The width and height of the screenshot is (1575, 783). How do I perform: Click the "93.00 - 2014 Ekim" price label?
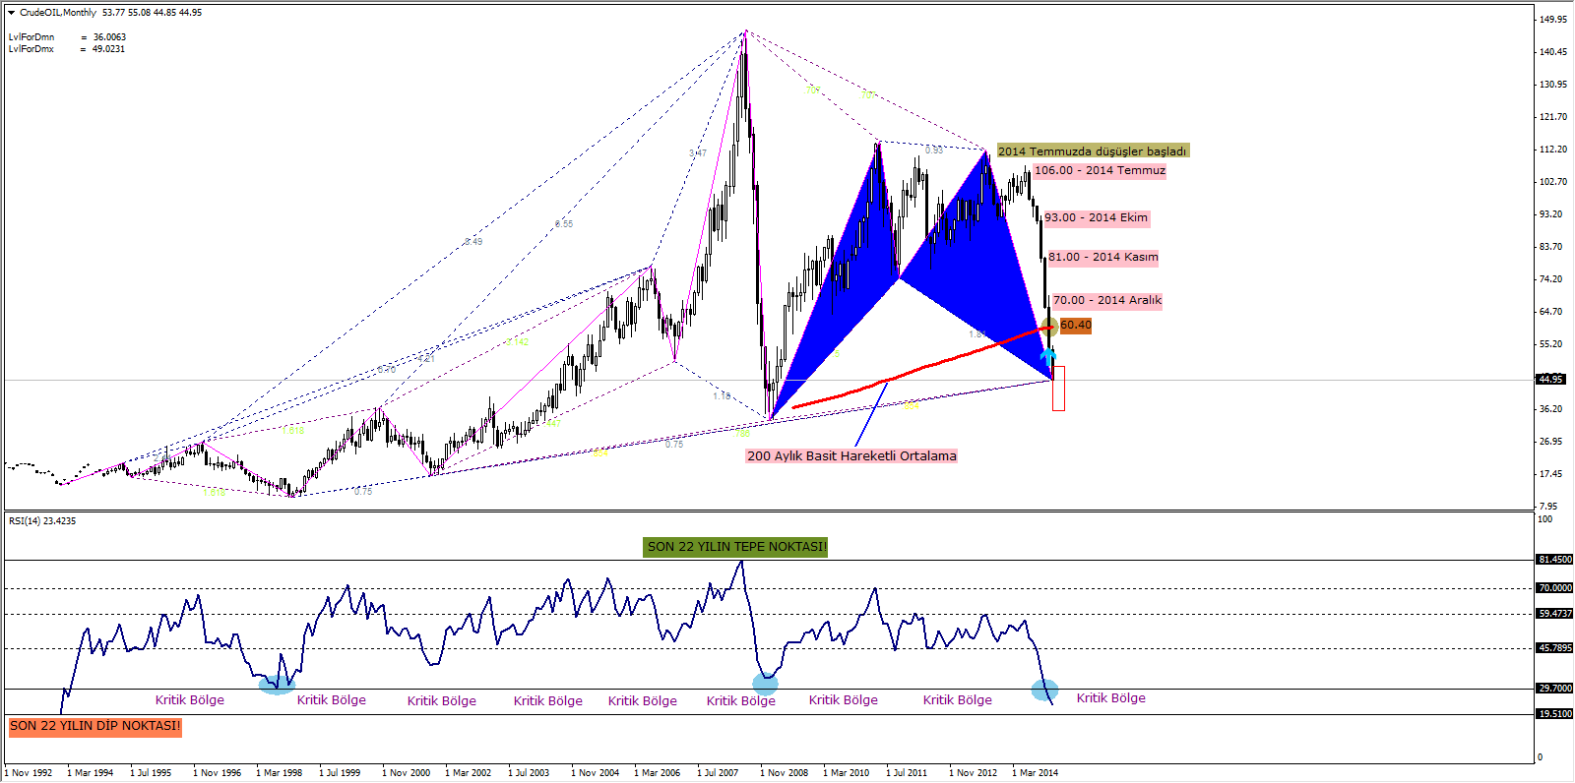pos(1096,217)
